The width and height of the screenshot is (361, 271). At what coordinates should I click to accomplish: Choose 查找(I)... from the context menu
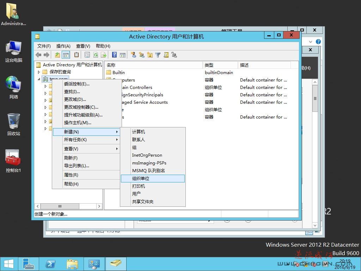86,92
